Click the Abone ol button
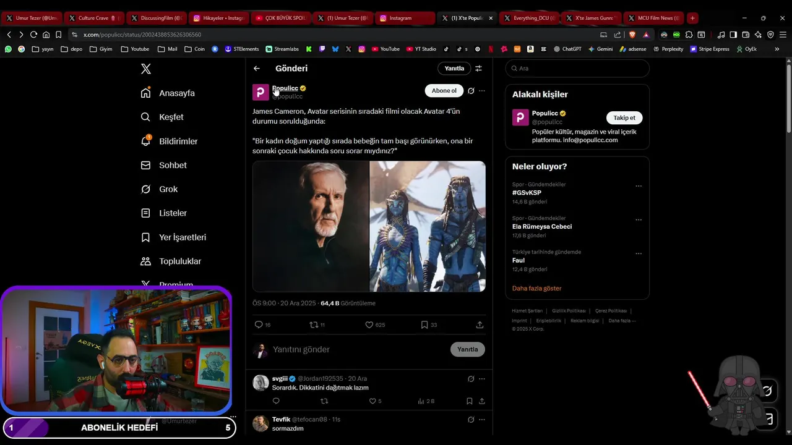Screen dimensions: 792x445 tap(444, 91)
